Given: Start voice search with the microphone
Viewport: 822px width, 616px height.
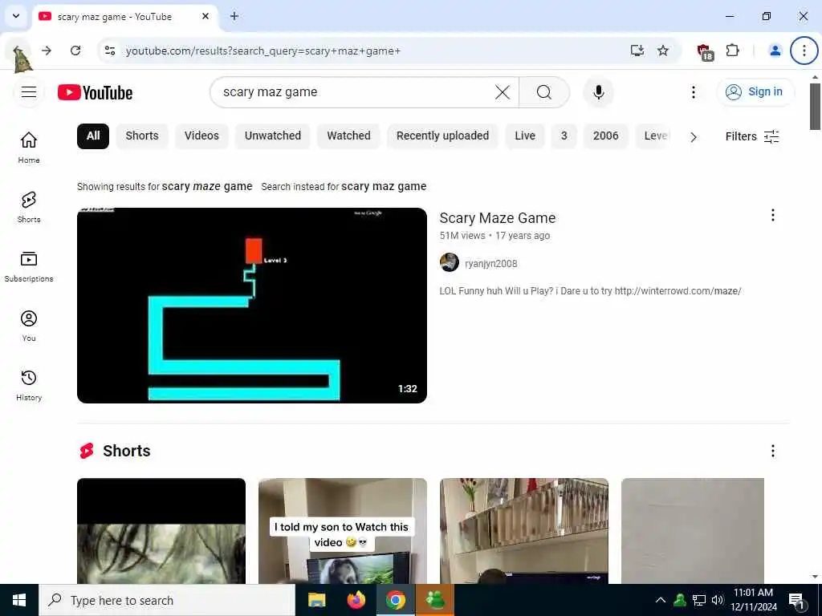Looking at the screenshot, I should (599, 92).
